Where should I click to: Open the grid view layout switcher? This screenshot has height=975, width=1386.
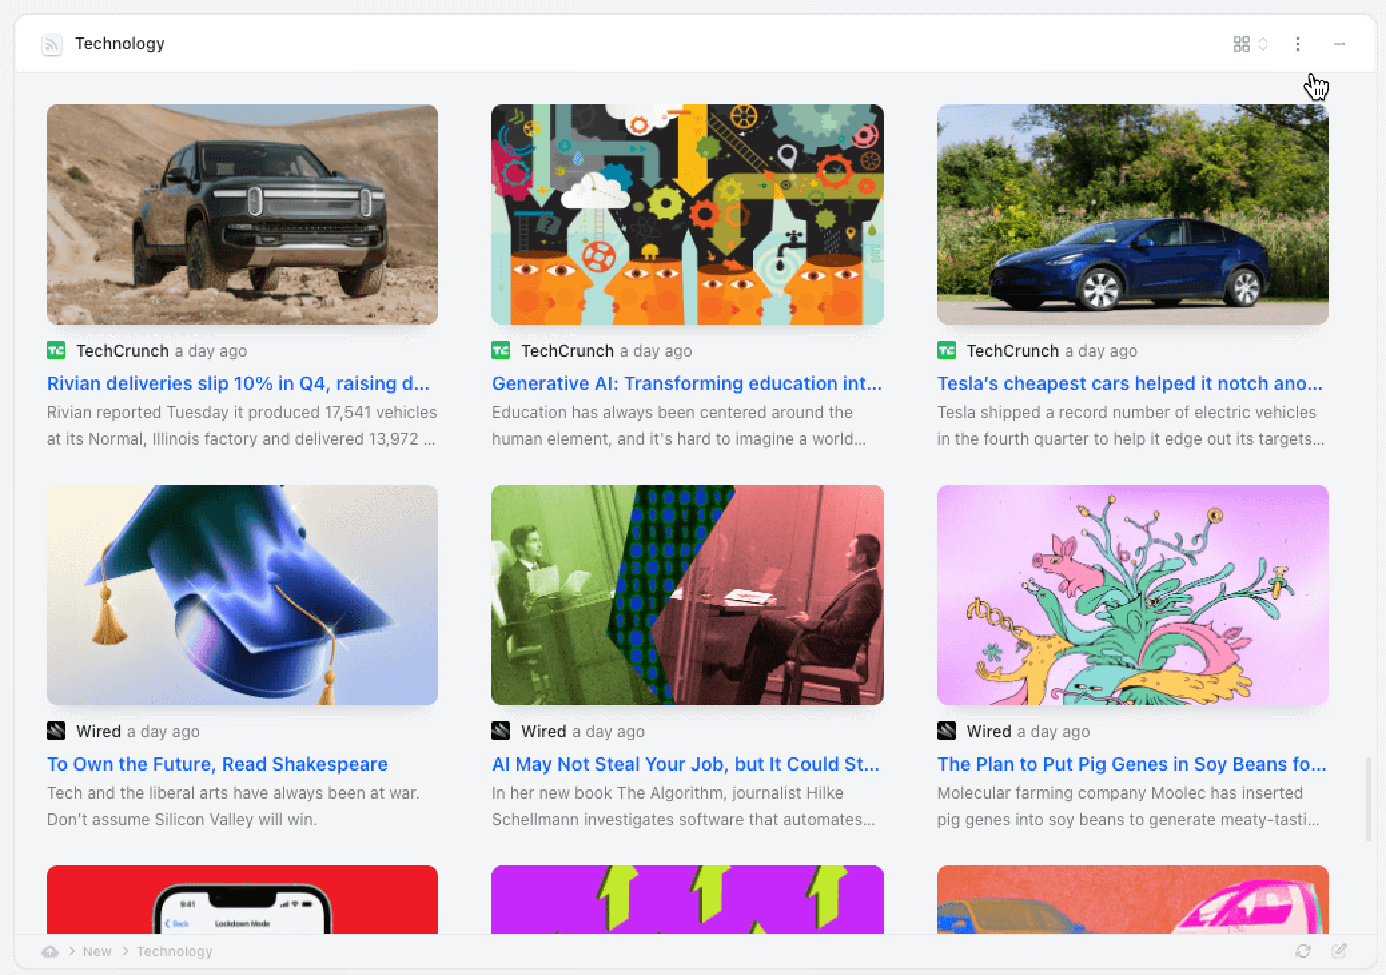1250,44
